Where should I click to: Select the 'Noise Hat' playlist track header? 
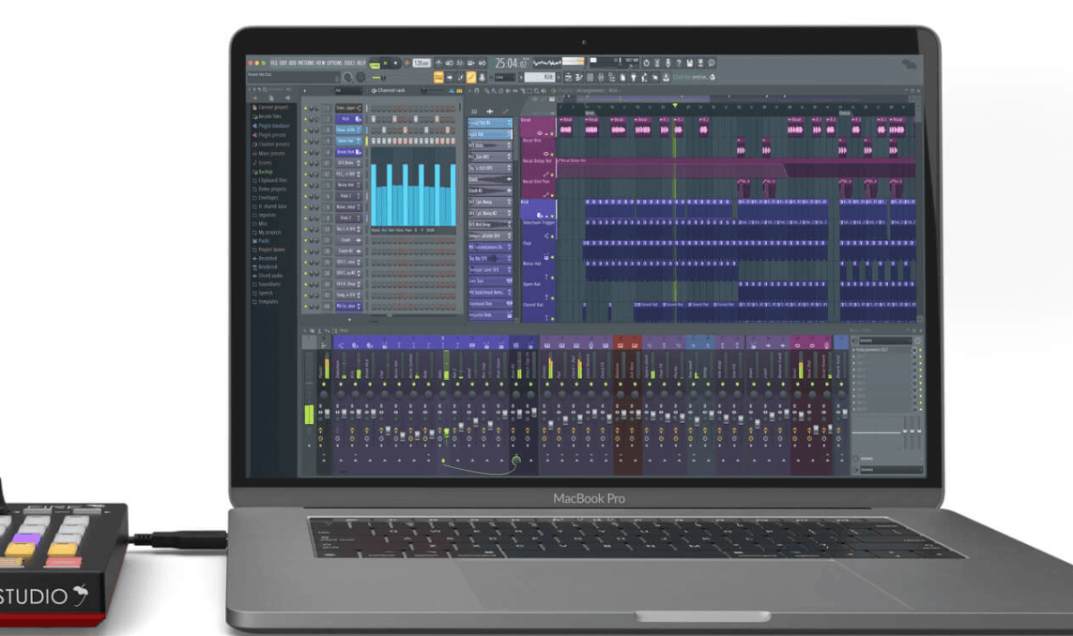pyautogui.click(x=539, y=271)
